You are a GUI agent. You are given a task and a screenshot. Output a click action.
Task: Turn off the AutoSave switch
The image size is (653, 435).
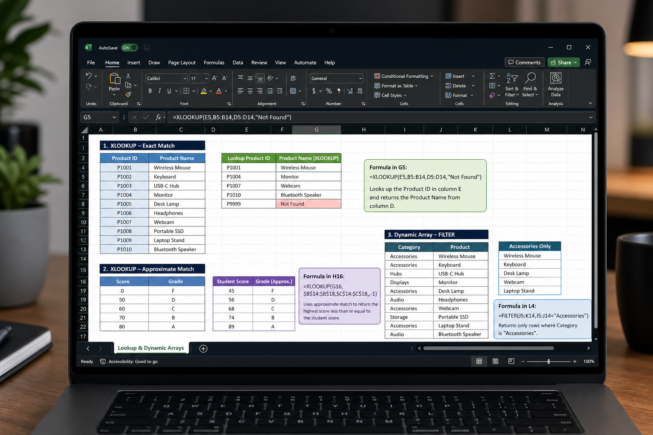pos(129,48)
